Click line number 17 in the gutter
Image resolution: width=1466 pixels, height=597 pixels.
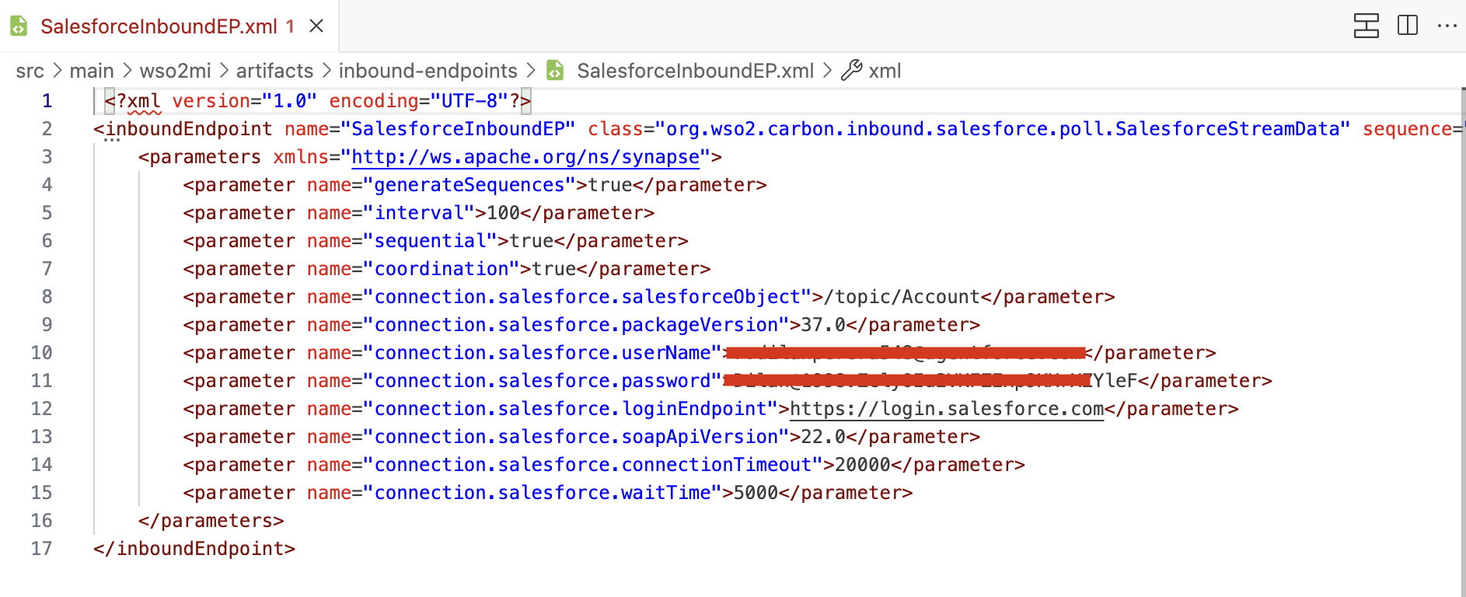[x=41, y=549]
